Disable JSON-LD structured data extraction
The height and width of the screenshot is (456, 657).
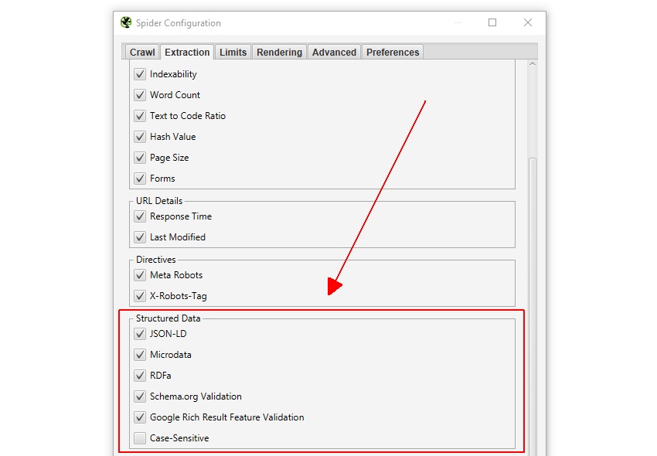coord(140,334)
